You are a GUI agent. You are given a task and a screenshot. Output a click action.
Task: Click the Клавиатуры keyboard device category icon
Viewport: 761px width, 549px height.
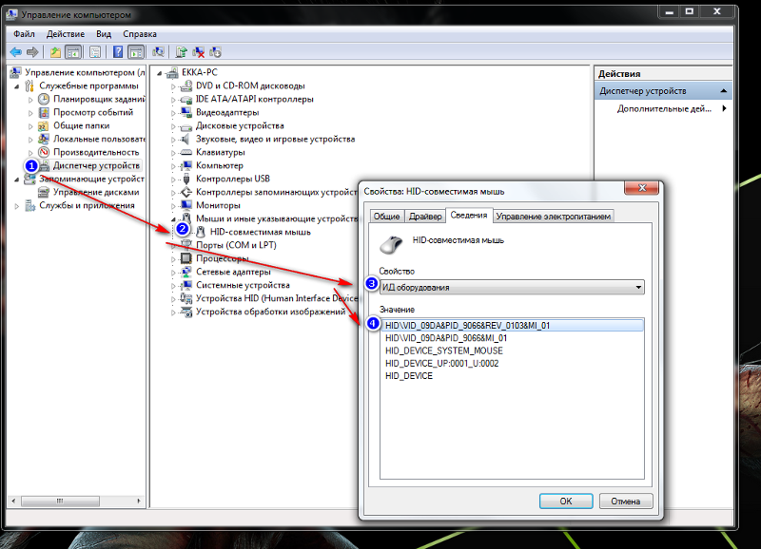pyautogui.click(x=186, y=152)
